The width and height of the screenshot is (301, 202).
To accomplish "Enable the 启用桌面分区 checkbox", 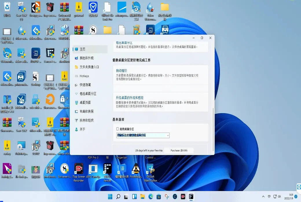I will [118, 129].
